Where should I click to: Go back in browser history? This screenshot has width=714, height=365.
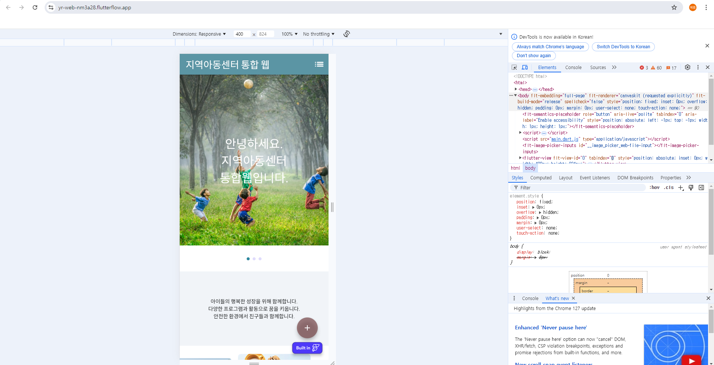(x=8, y=7)
